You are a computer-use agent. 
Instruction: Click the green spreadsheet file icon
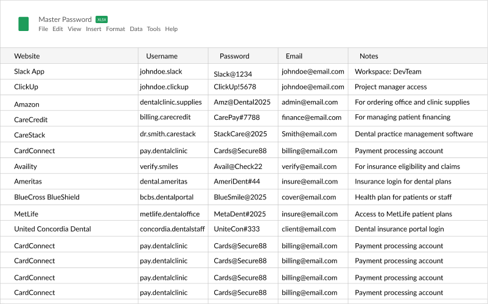pos(23,24)
